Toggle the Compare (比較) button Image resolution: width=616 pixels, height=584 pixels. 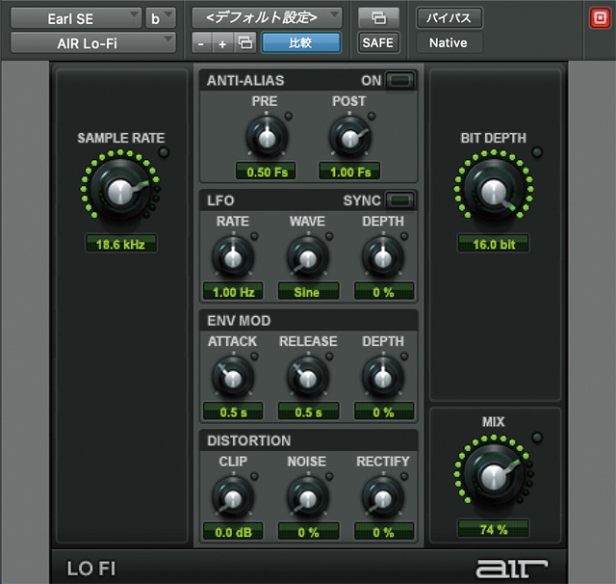point(300,42)
